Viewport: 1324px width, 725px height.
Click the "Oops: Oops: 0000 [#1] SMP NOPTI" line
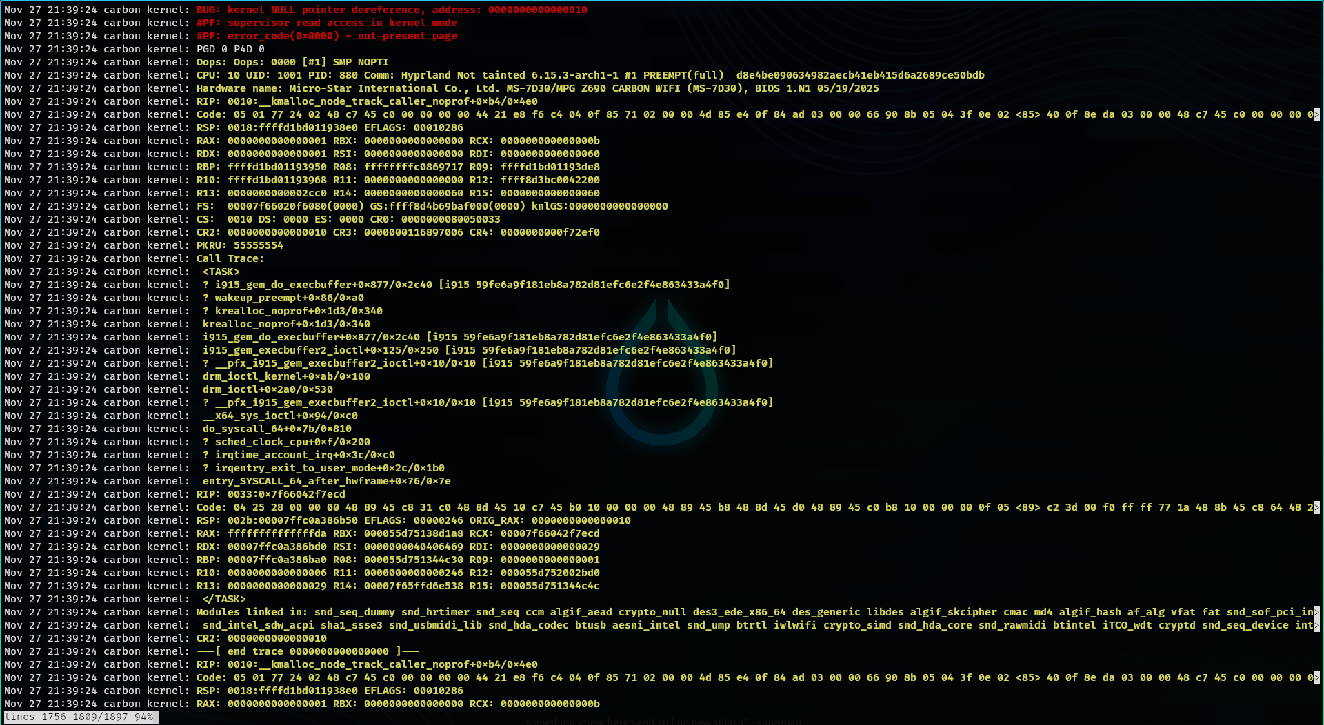point(292,63)
